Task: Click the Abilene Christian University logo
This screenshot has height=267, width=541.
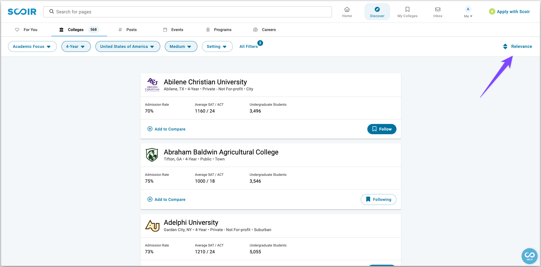Action: (152, 85)
